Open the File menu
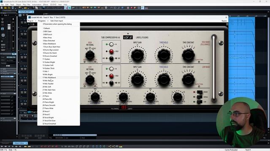The image size is (270, 151). (x=2, y=5)
